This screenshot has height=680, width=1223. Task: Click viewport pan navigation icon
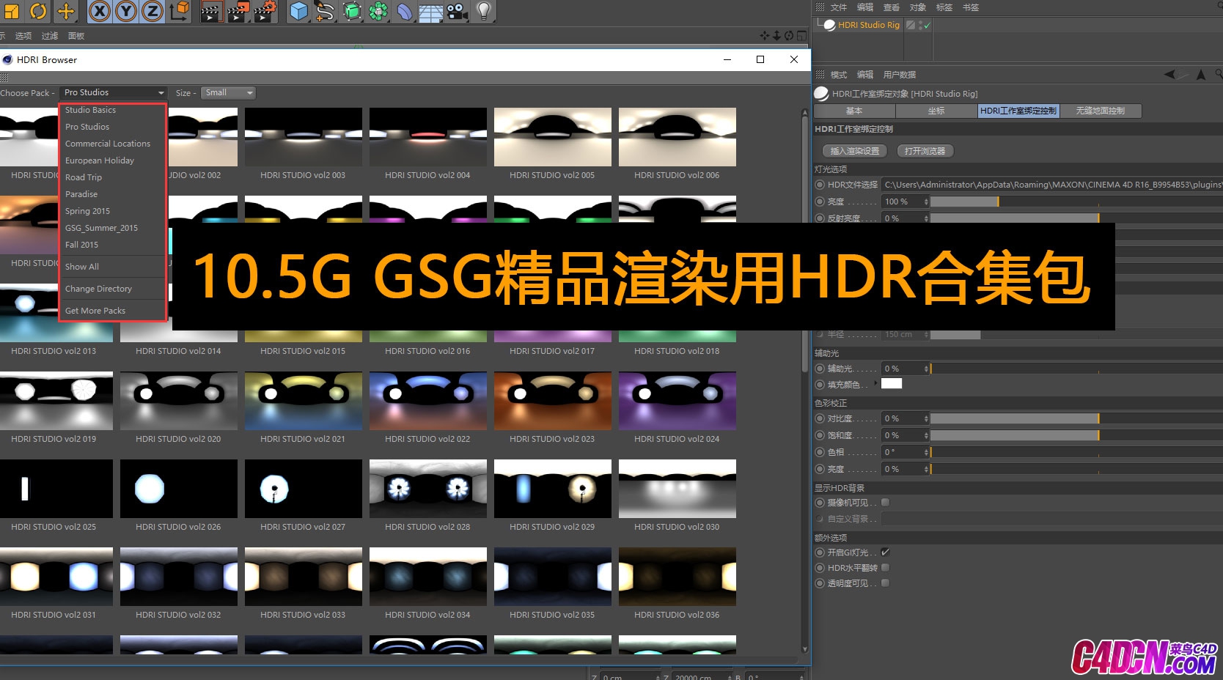coord(765,35)
